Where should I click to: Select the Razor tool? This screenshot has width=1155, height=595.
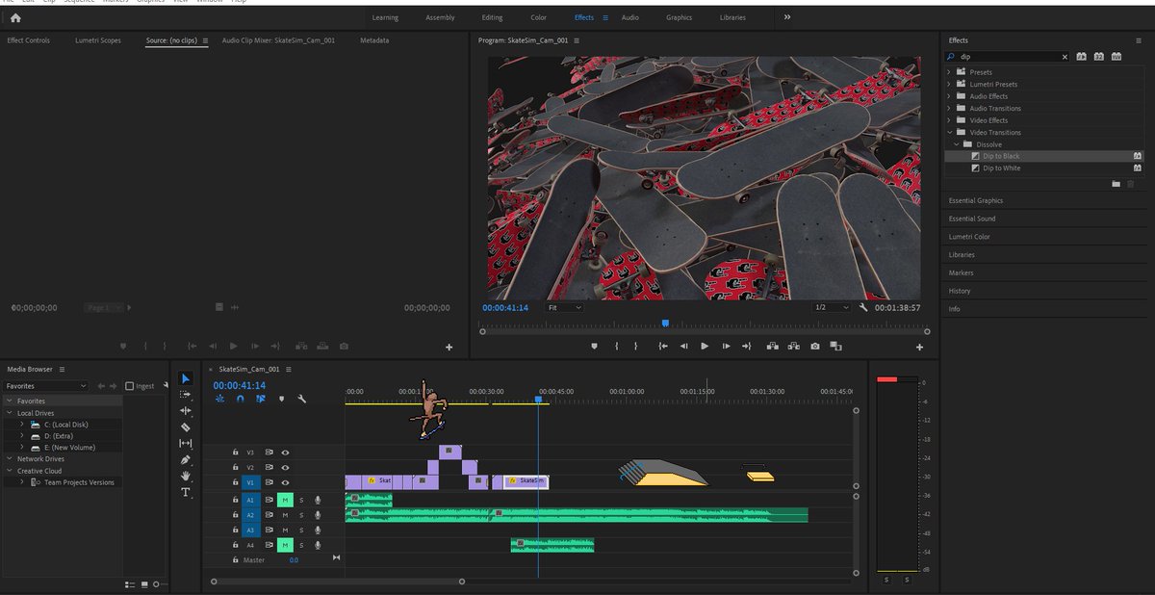pos(186,429)
